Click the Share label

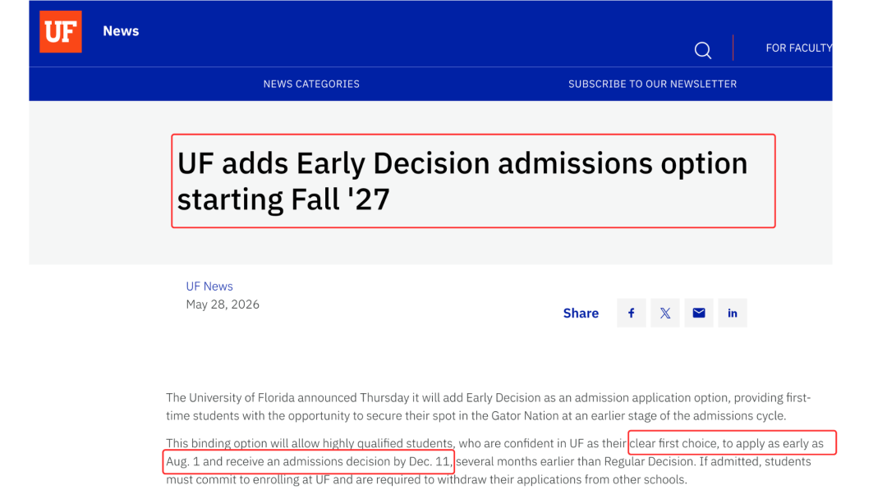[x=581, y=313]
